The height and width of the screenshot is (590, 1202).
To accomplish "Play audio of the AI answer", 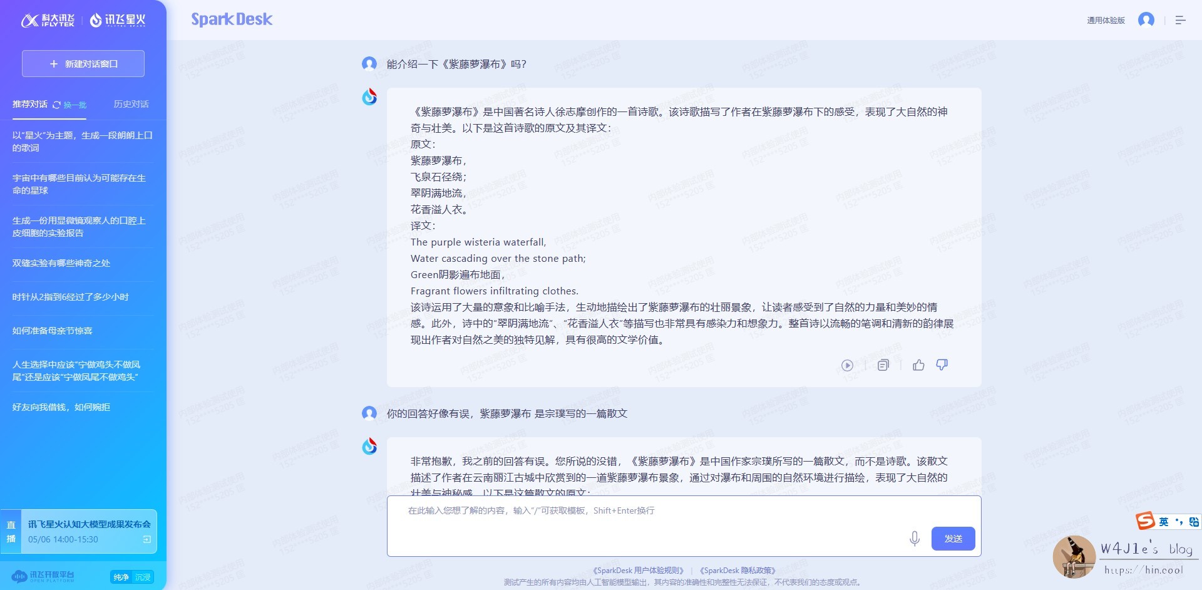I will coord(848,365).
